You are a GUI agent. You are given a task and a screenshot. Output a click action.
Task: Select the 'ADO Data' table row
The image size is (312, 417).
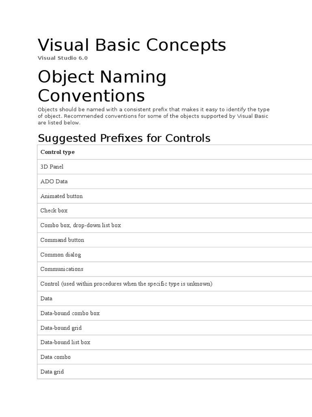click(x=54, y=182)
